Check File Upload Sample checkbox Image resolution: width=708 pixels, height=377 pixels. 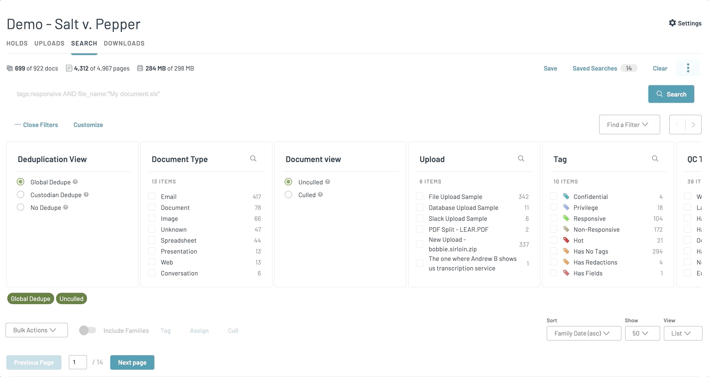coord(420,196)
